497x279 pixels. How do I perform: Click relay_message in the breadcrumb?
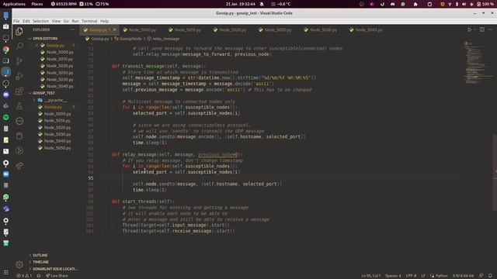click(x=165, y=39)
